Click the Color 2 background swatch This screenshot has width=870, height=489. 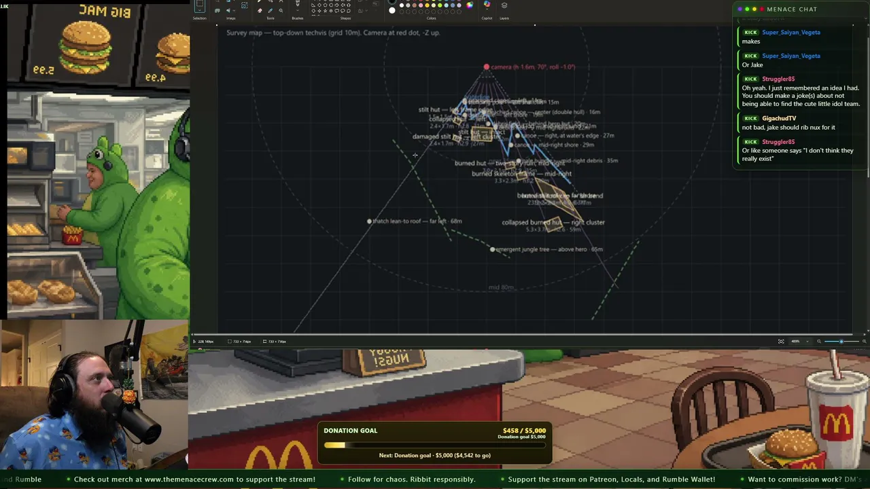(x=392, y=10)
